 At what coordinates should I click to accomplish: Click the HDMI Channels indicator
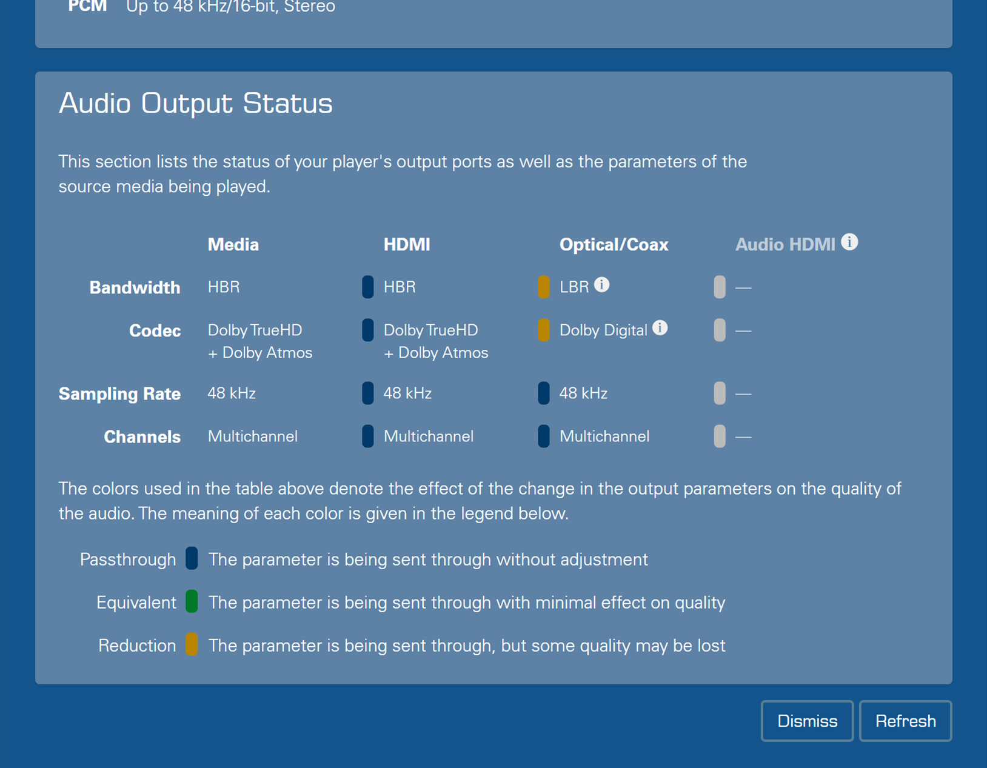367,436
